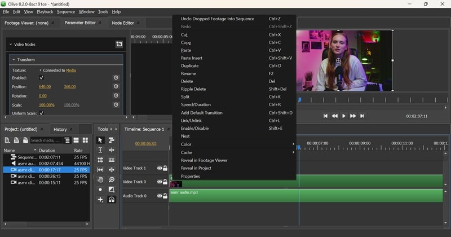451x237 pixels.
Task: Switch project to list view
Action: coord(76,141)
